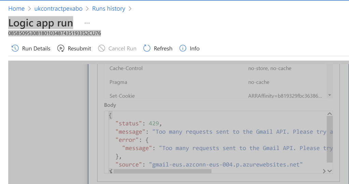Click the Info circle icon
The image size is (349, 184).
click(183, 48)
